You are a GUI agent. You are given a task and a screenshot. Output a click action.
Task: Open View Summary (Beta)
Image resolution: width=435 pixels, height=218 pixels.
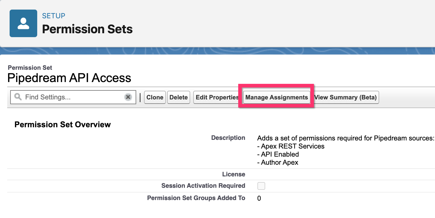click(345, 97)
